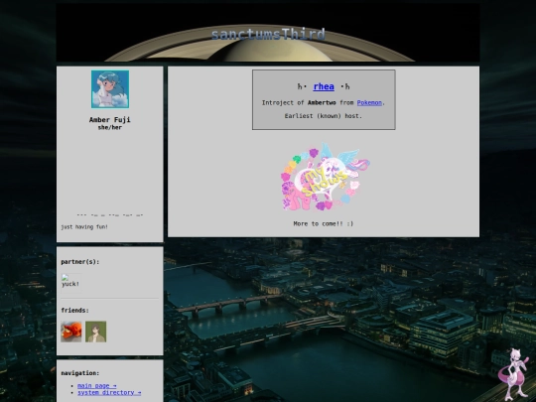The image size is (536, 402).
Task: Click the "partner(s):" heading
Action: (x=80, y=262)
